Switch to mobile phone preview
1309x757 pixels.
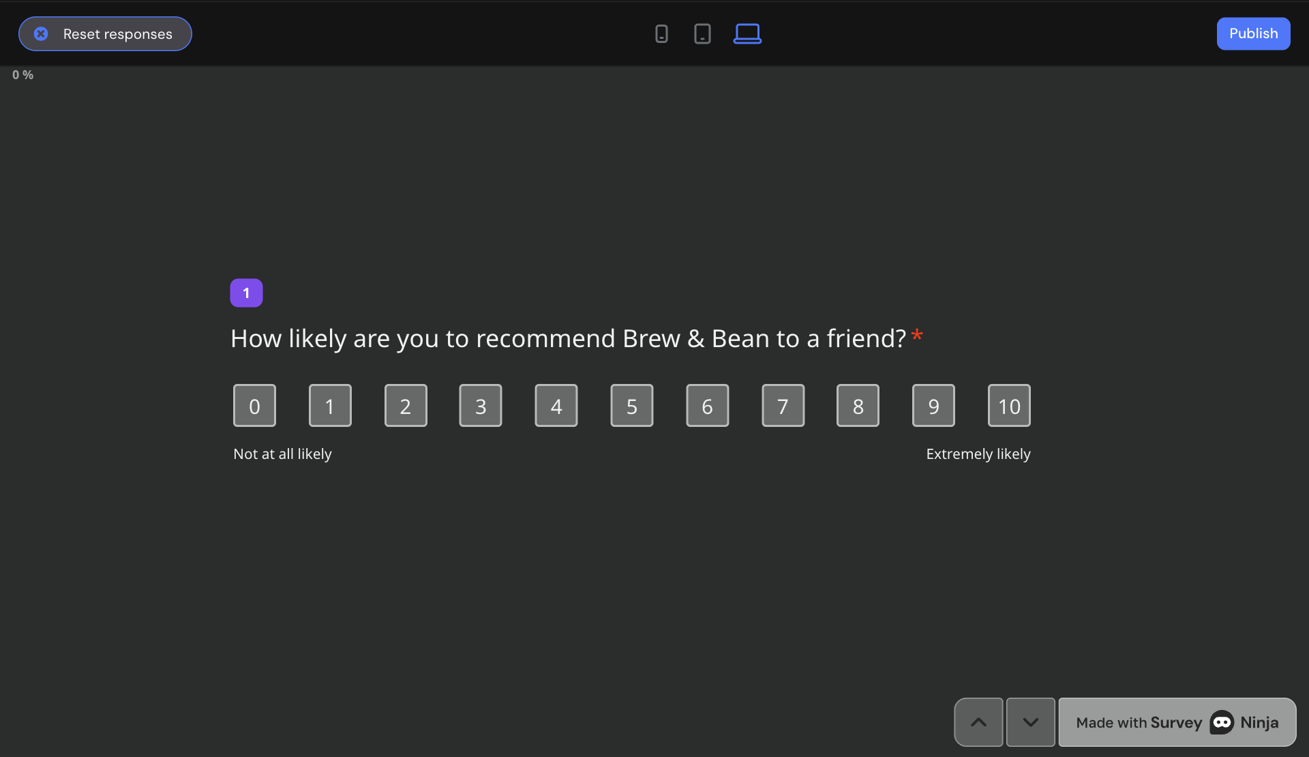[661, 33]
